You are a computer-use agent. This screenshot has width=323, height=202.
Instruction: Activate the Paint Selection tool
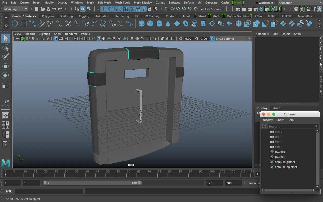click(x=6, y=57)
